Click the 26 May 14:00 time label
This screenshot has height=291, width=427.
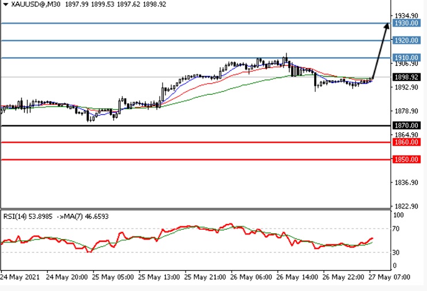pos(297,277)
